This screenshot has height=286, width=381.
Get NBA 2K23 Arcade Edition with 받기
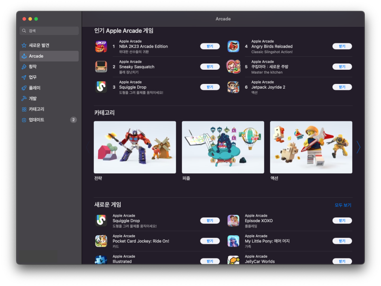[x=210, y=46]
